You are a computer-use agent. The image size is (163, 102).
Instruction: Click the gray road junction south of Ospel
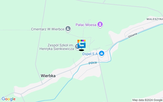coord(98,56)
